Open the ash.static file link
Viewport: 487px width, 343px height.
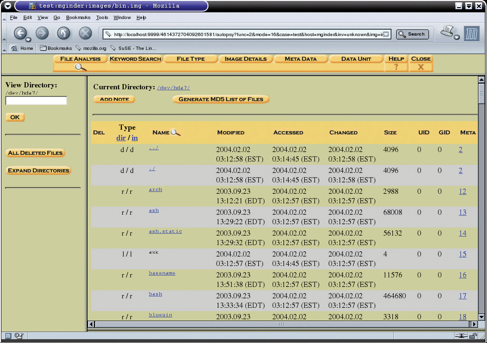click(165, 231)
